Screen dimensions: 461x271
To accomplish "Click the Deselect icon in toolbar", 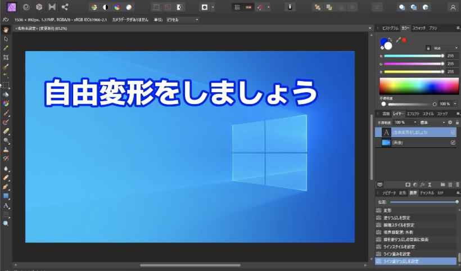I will pos(168,7).
